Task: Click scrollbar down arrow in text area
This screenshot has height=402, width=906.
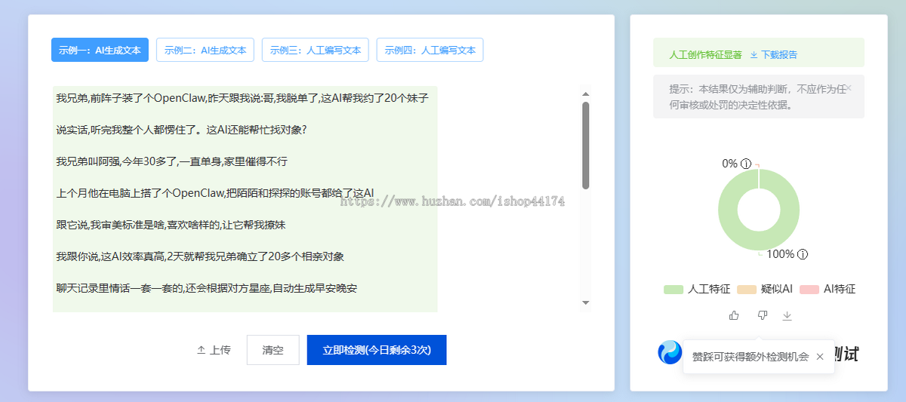Action: (x=585, y=302)
